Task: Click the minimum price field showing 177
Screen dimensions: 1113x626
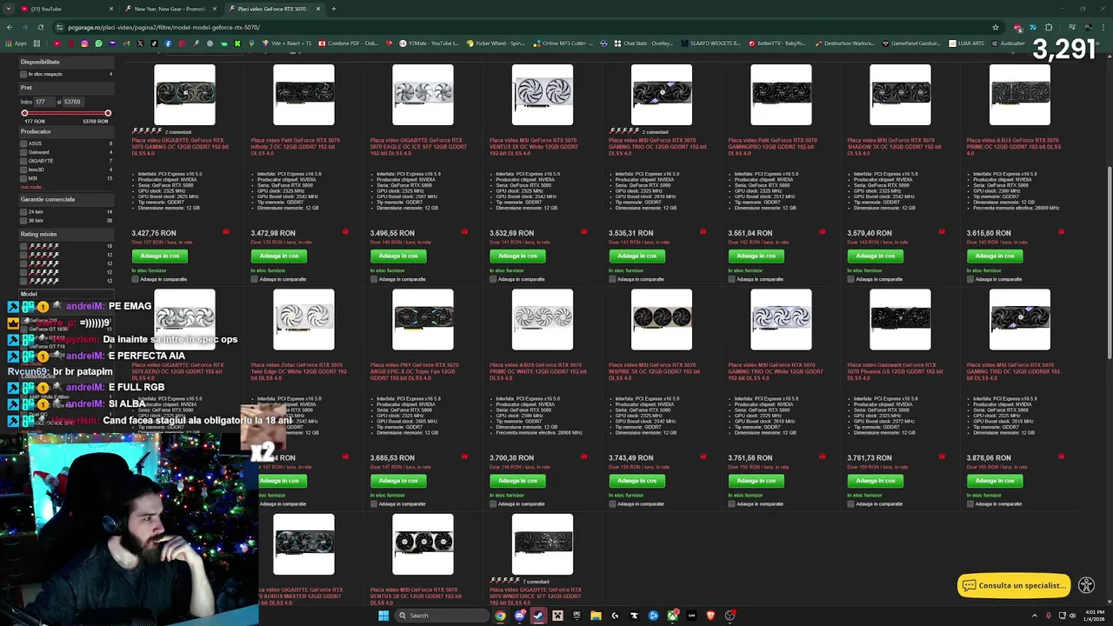Action: coord(43,102)
